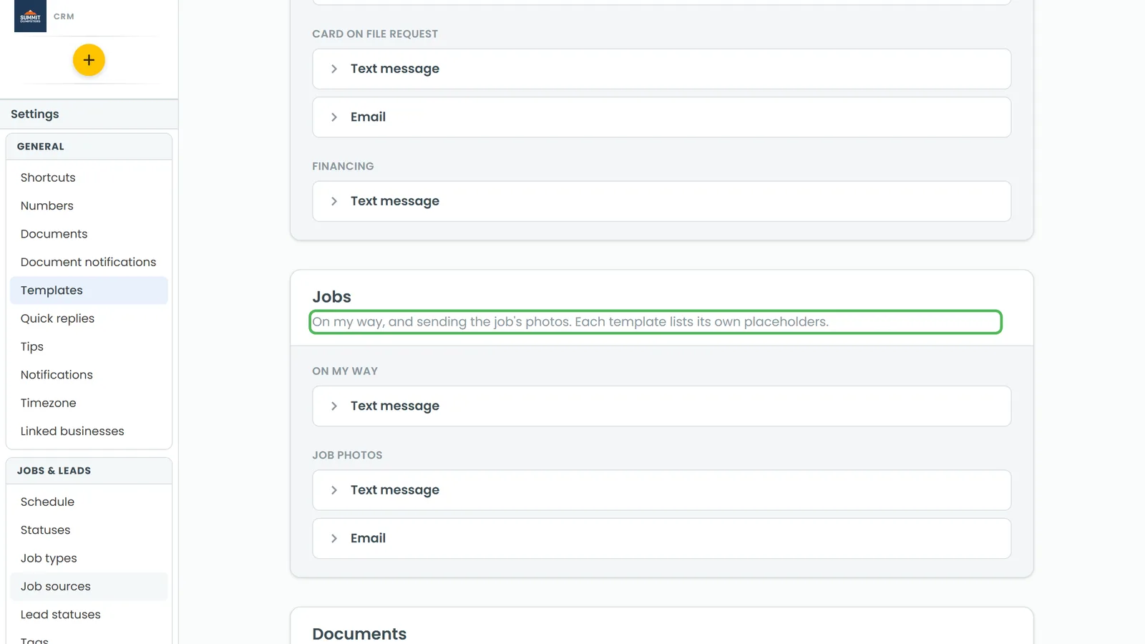The height and width of the screenshot is (644, 1145).
Task: Click the FINANCING label
Action: (x=343, y=166)
